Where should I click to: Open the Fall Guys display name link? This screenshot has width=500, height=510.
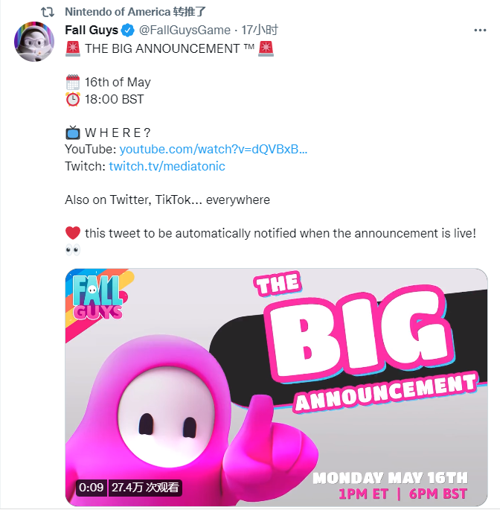click(91, 31)
